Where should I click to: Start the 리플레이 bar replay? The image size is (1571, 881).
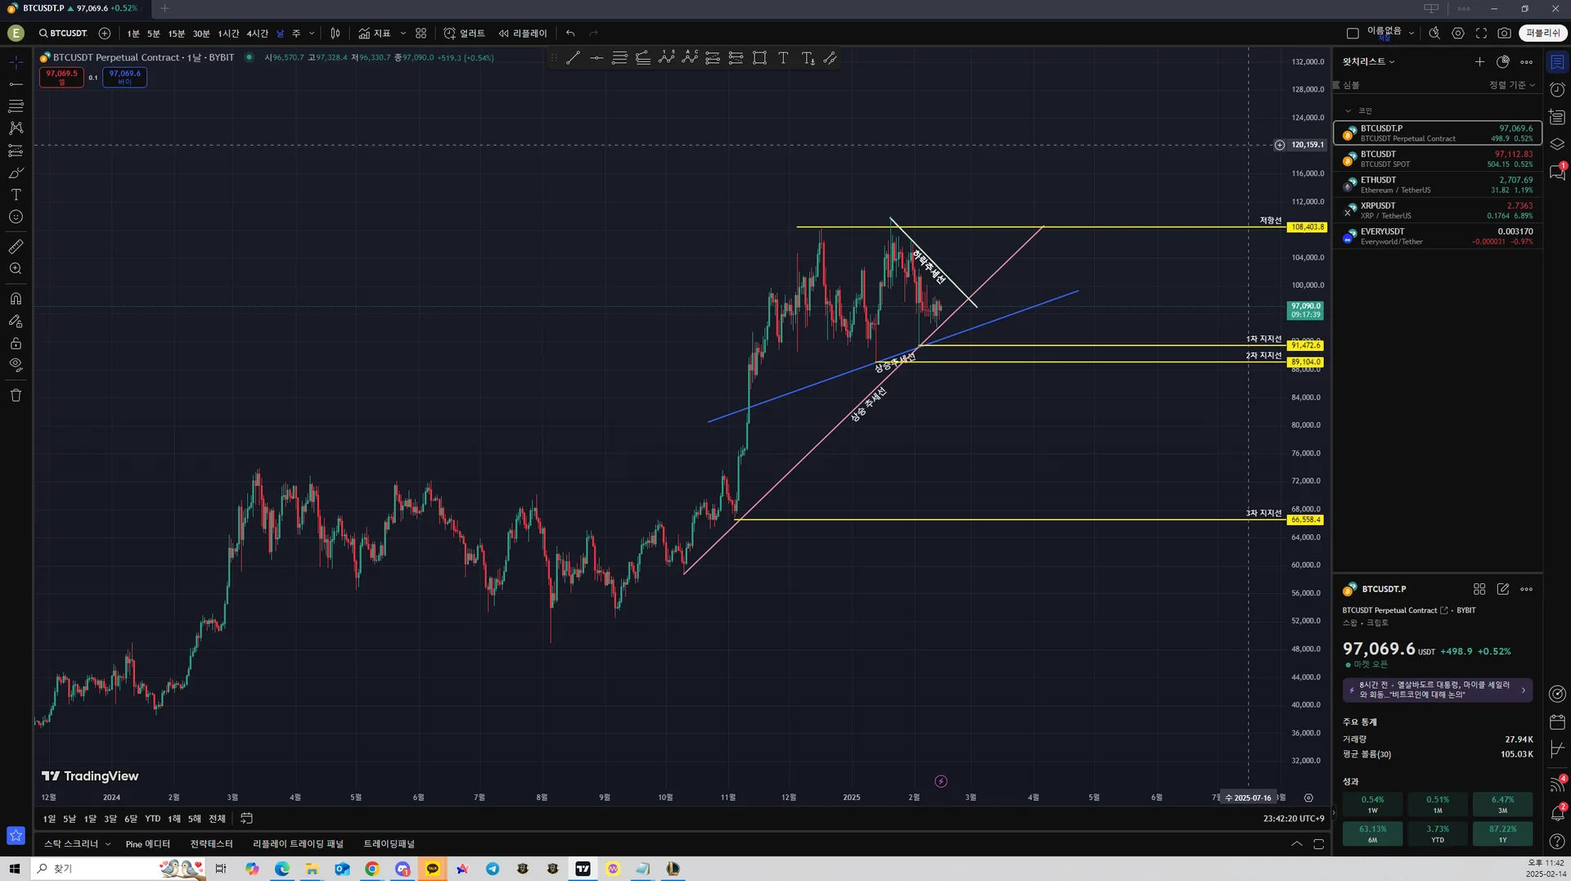click(523, 34)
